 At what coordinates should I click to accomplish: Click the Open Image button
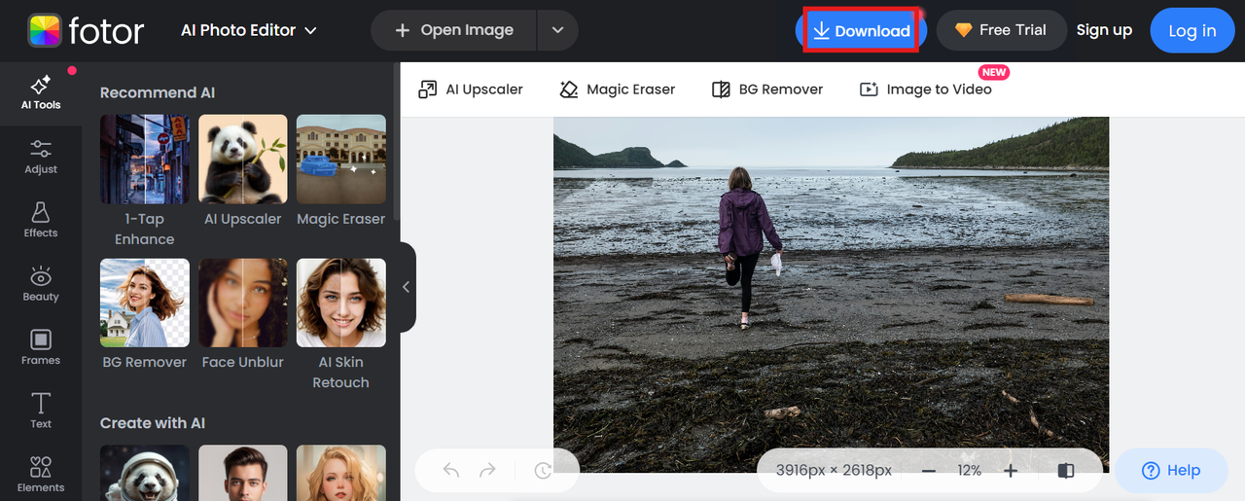(453, 30)
